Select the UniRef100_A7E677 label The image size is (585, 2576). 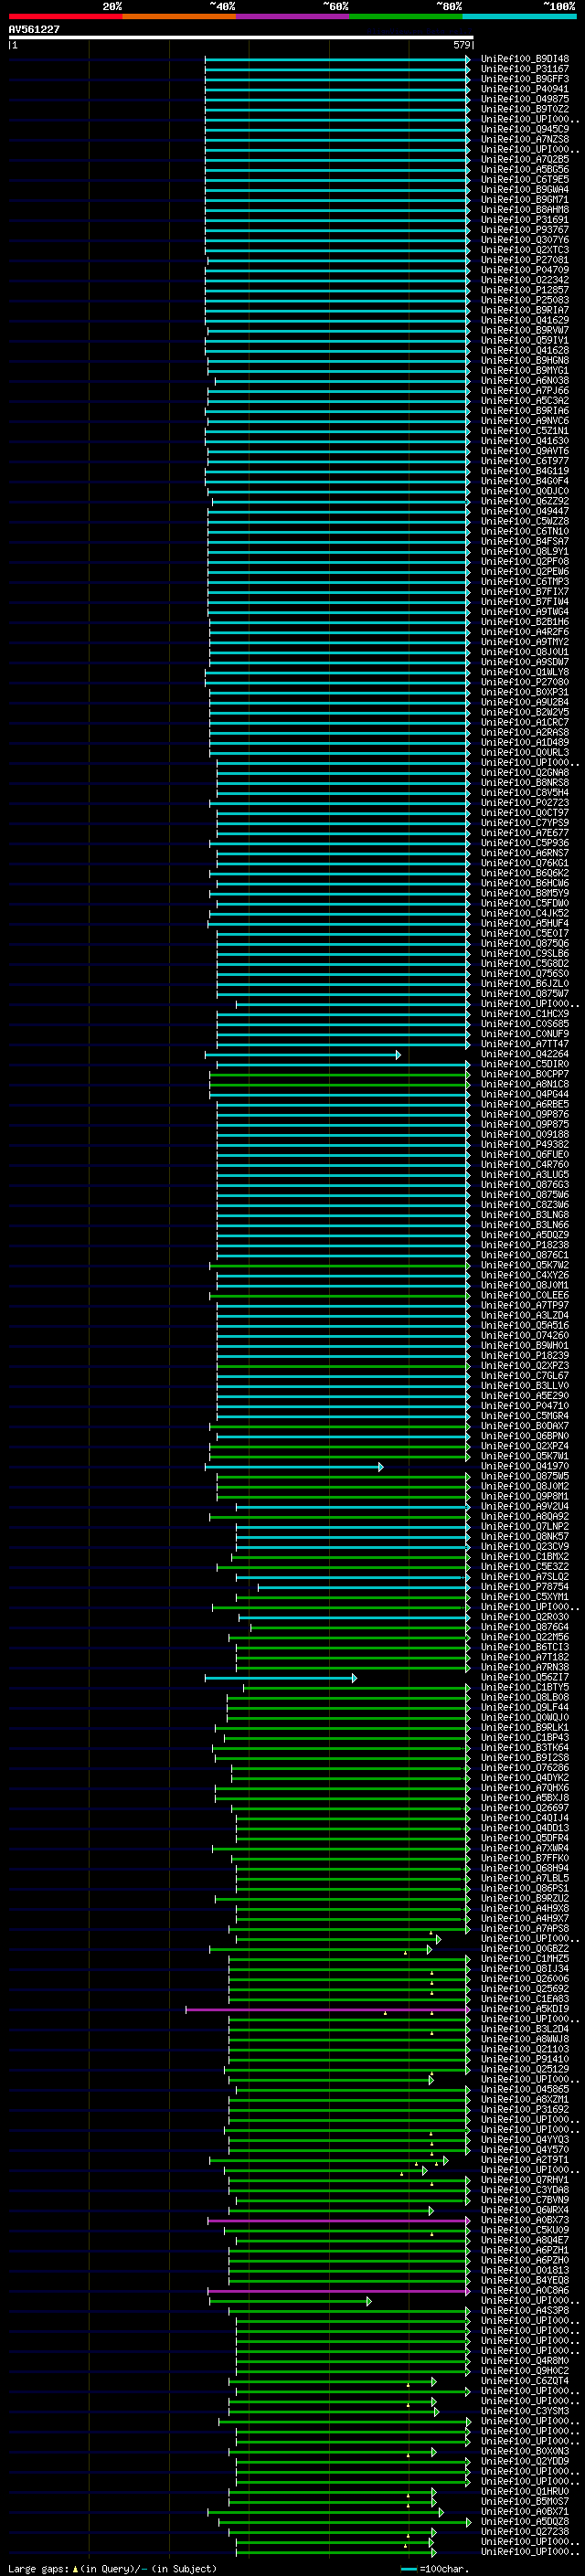pos(525,833)
